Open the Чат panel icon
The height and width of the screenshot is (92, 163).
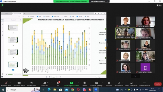point(58,83)
